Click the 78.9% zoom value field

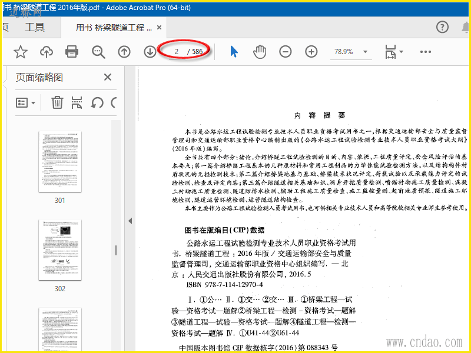point(344,52)
